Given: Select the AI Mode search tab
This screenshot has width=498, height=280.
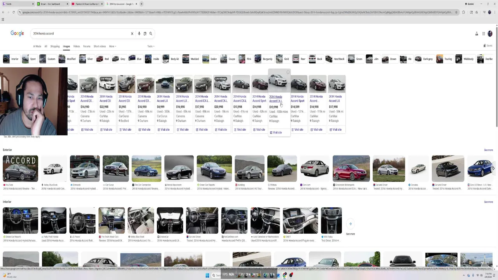Looking at the screenshot, I should [x=37, y=46].
